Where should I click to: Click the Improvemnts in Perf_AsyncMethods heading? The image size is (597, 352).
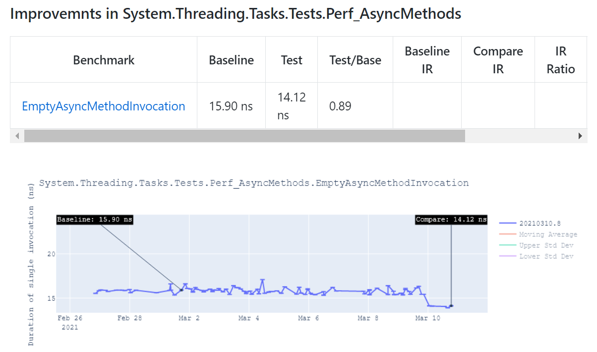click(x=236, y=14)
